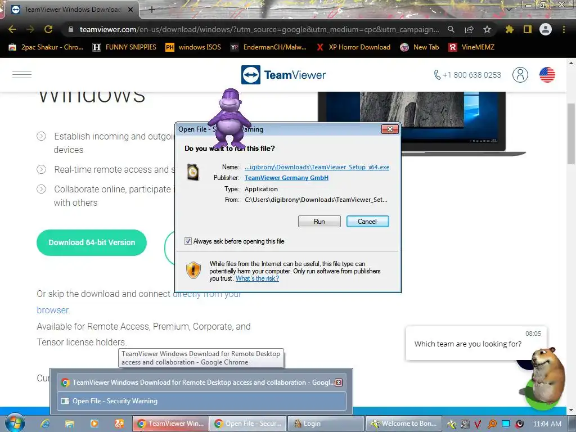Image resolution: width=576 pixels, height=432 pixels.
Task: Bookmark this page with the star icon
Action: 487,29
